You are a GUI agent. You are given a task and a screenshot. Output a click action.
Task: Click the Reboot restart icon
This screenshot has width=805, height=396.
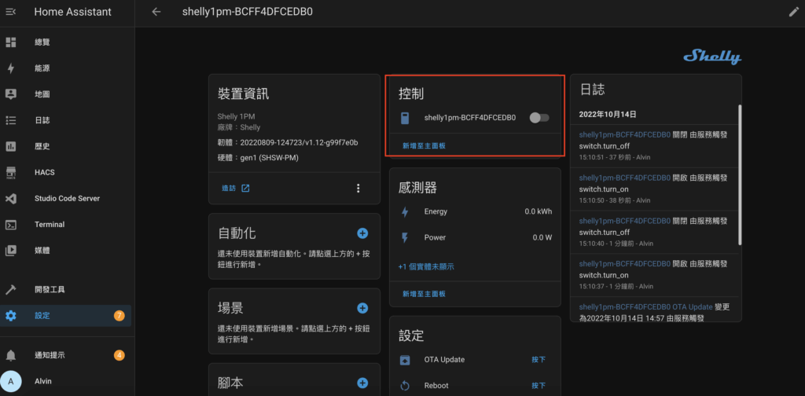point(405,386)
